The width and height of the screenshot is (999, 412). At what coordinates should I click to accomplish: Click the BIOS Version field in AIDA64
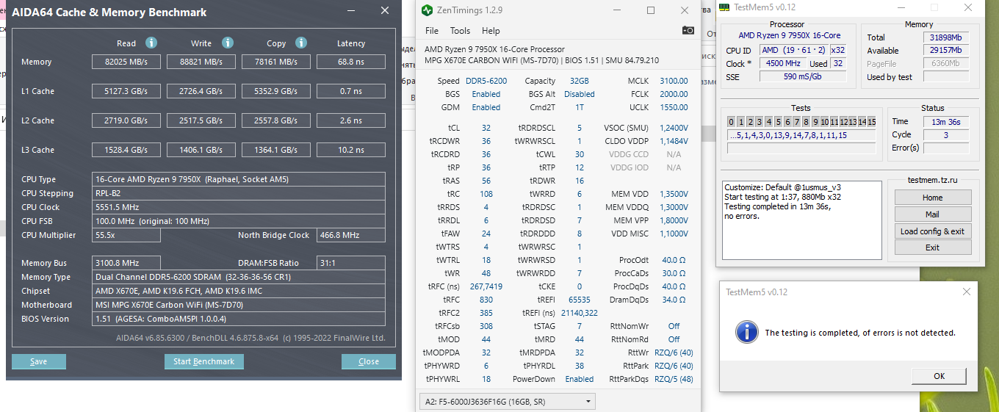click(x=239, y=319)
